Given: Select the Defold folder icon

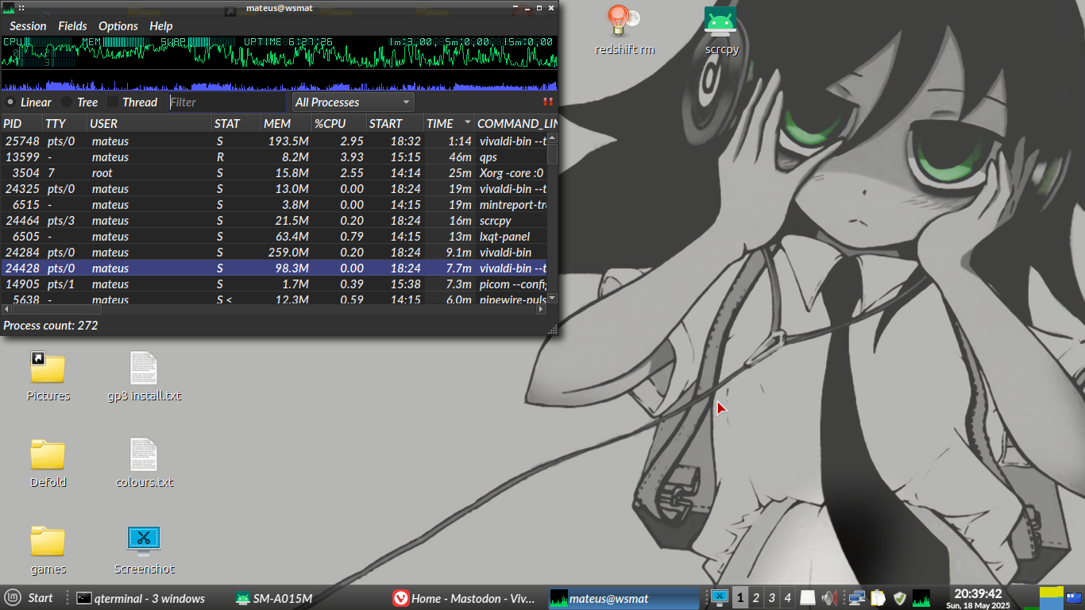Looking at the screenshot, I should (48, 463).
